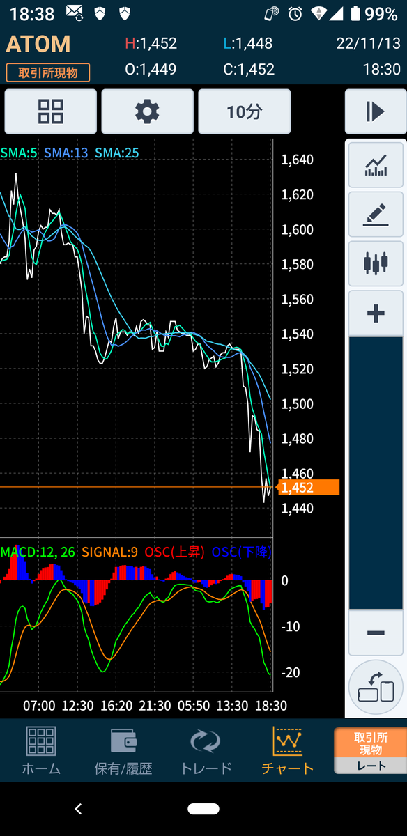The height and width of the screenshot is (836, 407).
Task: Open トレード tab
Action: tap(206, 751)
